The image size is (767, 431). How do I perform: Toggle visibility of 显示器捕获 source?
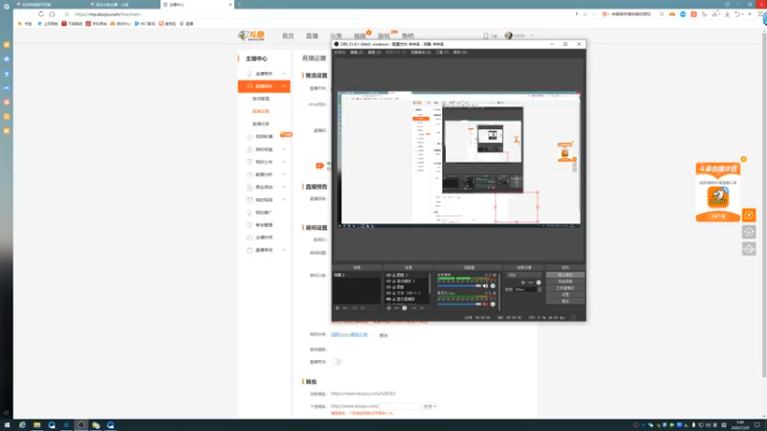(x=388, y=299)
